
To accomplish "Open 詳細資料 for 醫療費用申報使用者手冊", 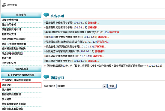I will (93, 22).
